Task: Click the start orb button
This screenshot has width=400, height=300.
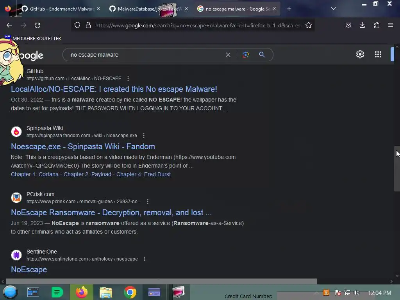Action: click(10, 292)
